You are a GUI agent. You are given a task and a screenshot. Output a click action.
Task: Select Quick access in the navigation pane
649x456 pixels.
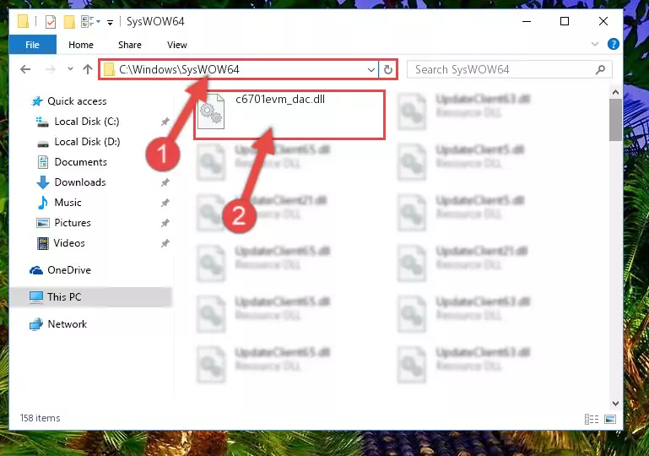(x=77, y=101)
